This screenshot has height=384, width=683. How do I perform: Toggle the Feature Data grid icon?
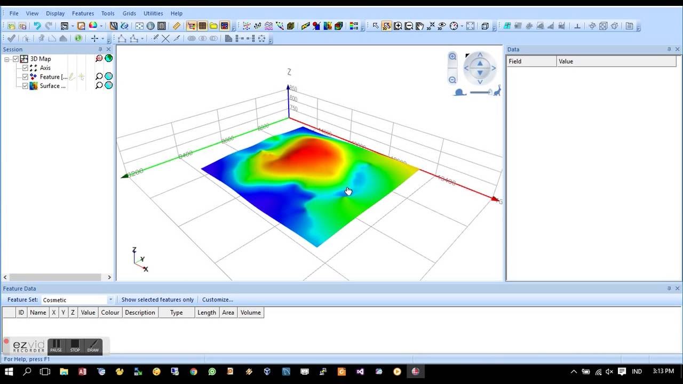[x=202, y=26]
